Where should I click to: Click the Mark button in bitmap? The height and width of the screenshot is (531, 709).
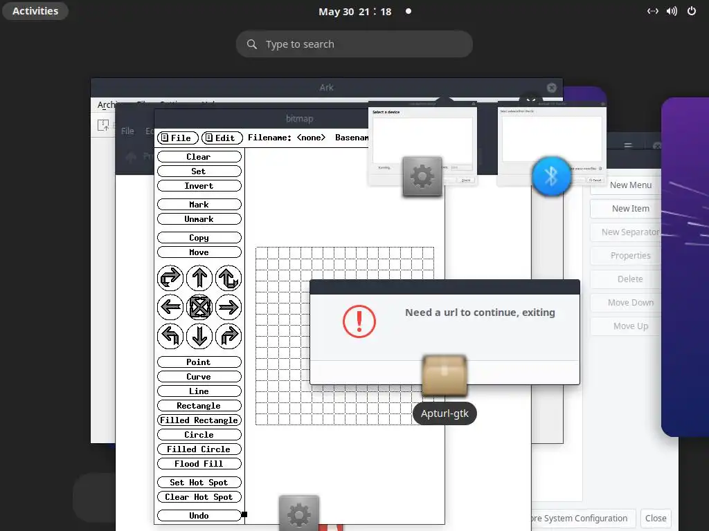199,204
